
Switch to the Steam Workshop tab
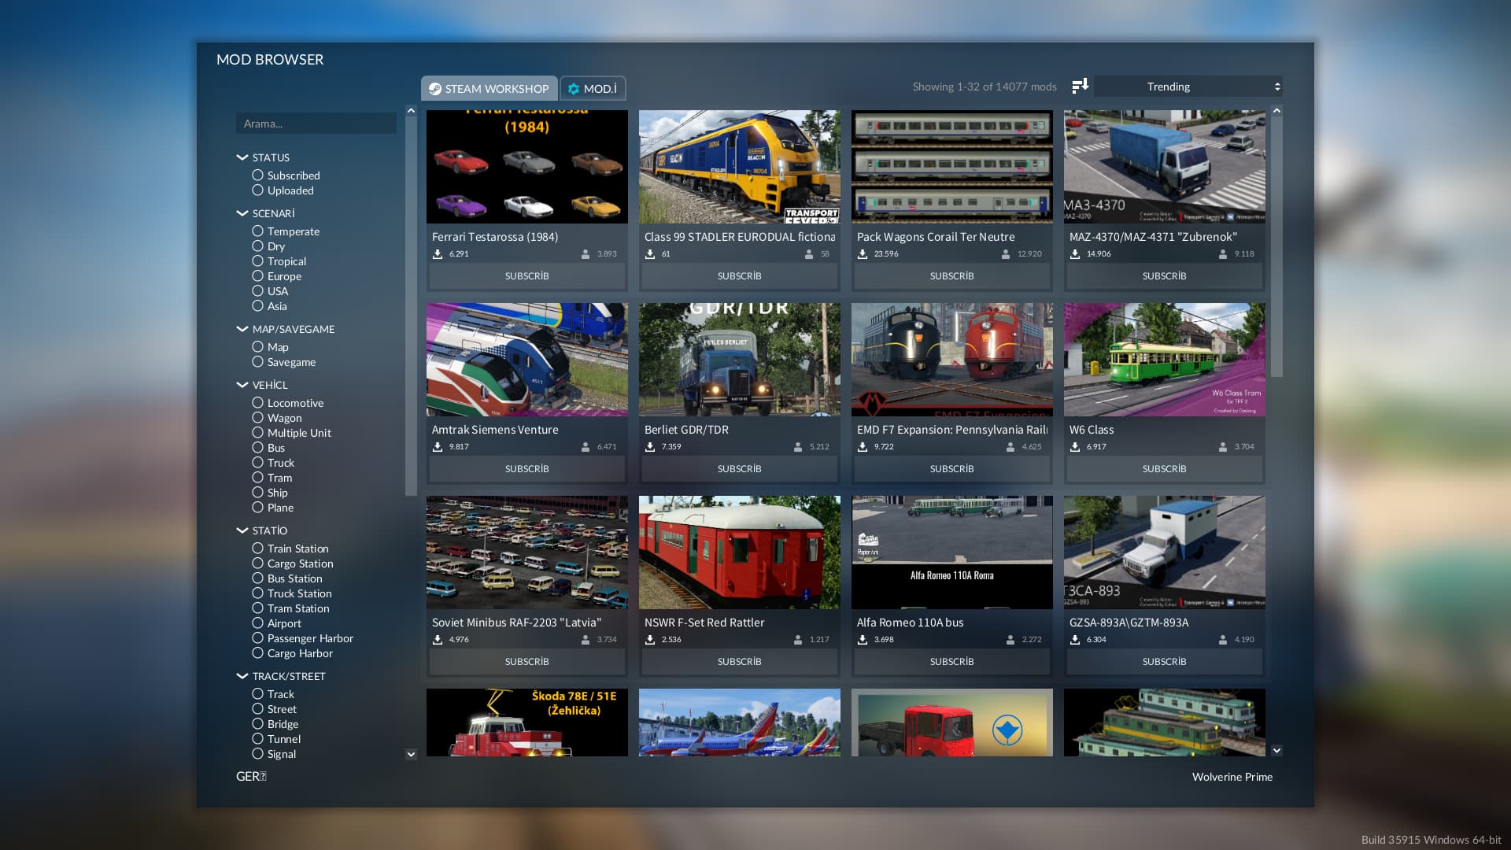(490, 89)
